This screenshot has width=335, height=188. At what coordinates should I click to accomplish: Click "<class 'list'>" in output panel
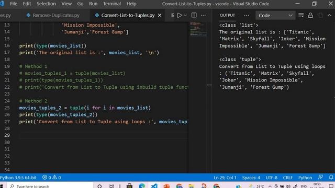click(239, 25)
